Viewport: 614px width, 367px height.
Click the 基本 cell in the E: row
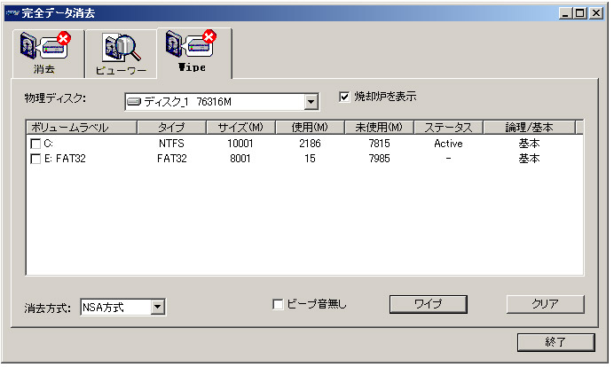pos(530,159)
